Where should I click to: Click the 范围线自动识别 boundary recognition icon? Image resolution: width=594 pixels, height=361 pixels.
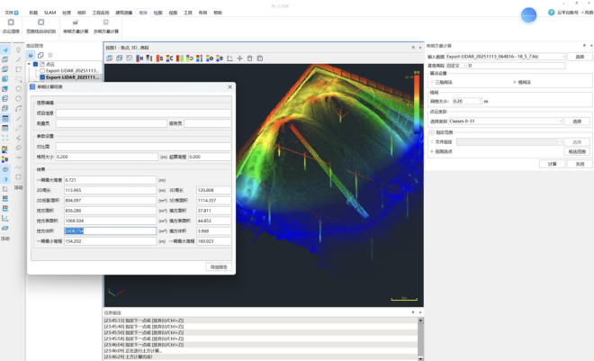pos(40,23)
